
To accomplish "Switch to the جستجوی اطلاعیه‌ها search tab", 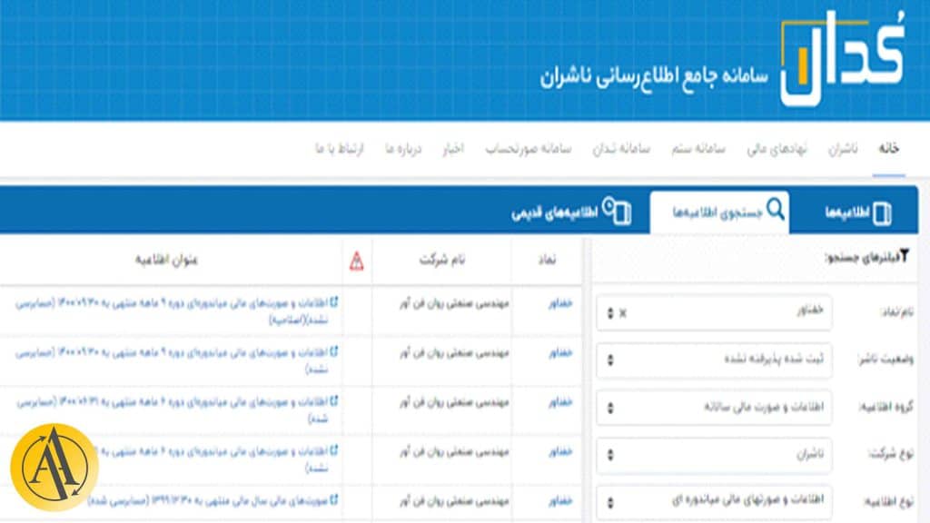I will (x=719, y=212).
